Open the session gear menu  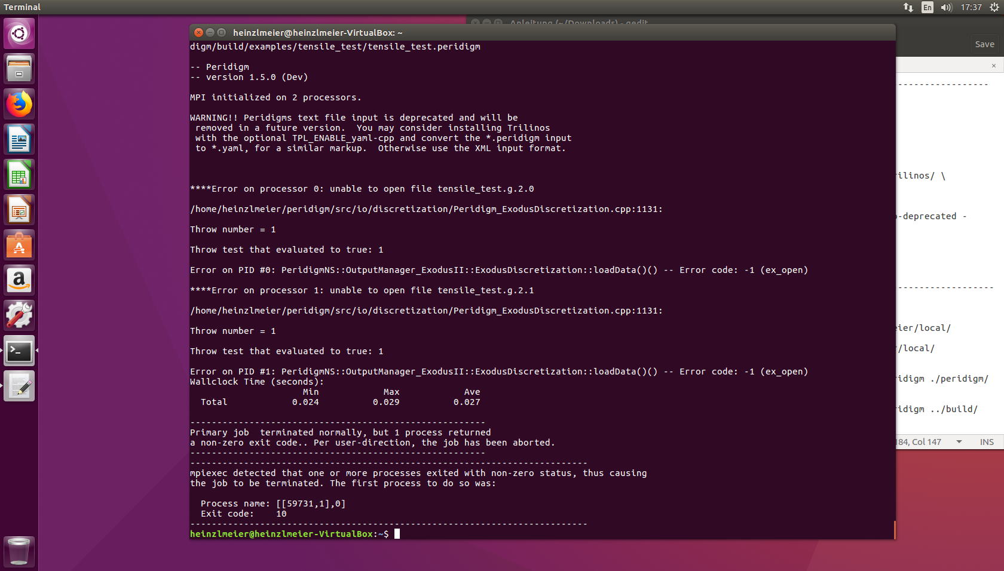(x=995, y=7)
